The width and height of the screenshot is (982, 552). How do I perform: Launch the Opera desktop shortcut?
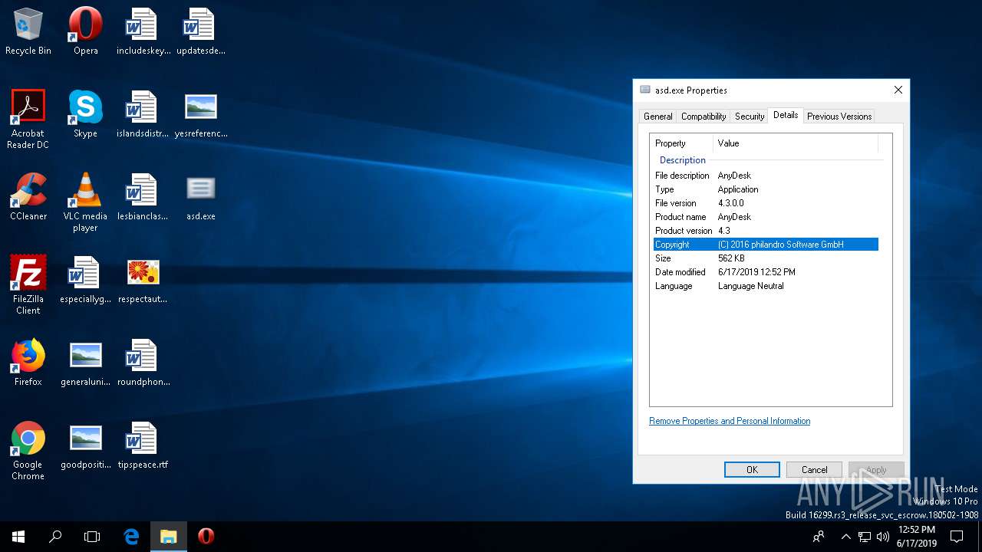85,31
